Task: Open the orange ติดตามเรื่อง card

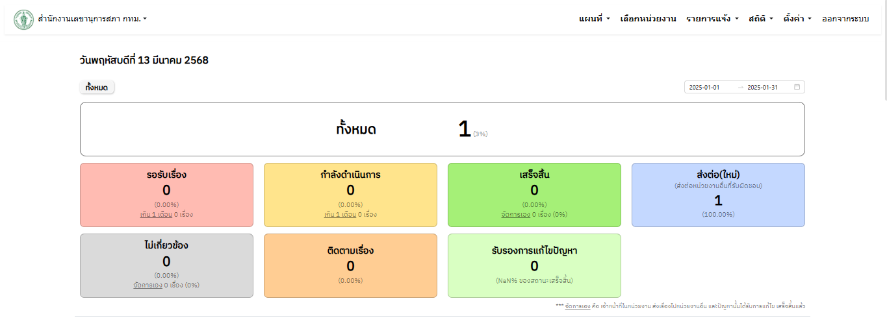Action: [350, 266]
